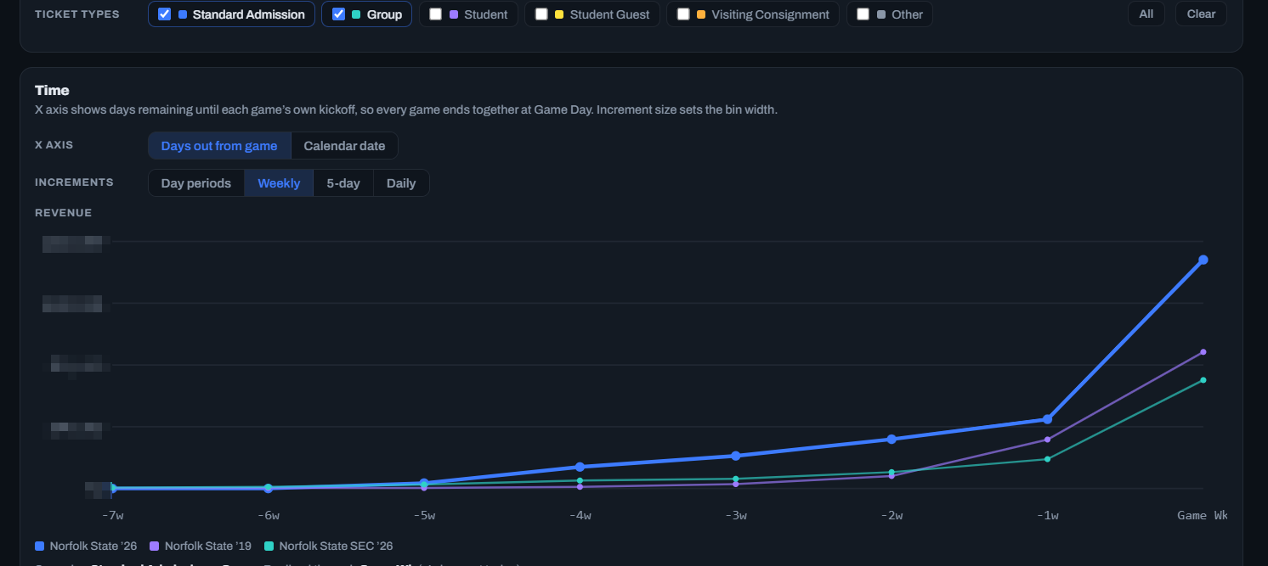Click the -6w axis label

tap(268, 516)
